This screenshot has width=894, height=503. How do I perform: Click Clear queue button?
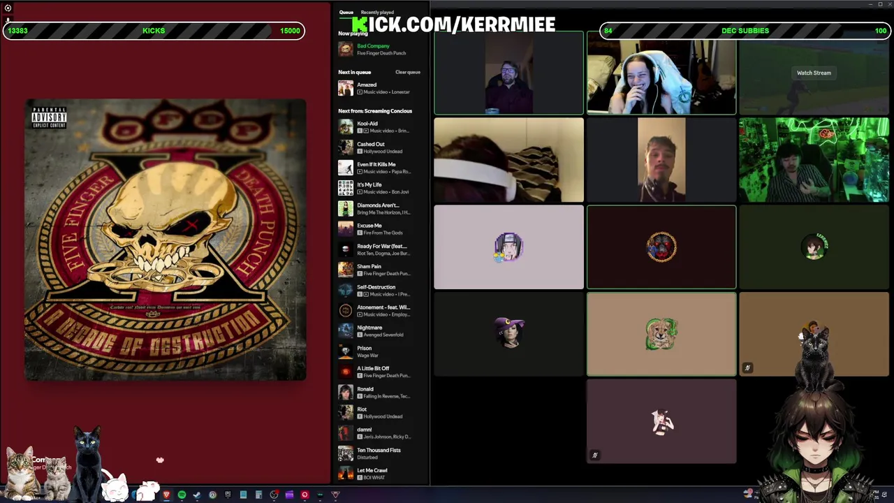[408, 72]
